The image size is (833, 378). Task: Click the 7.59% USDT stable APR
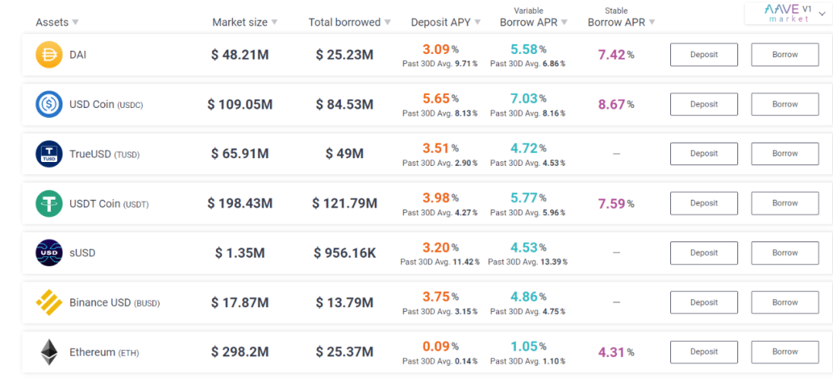pos(615,204)
